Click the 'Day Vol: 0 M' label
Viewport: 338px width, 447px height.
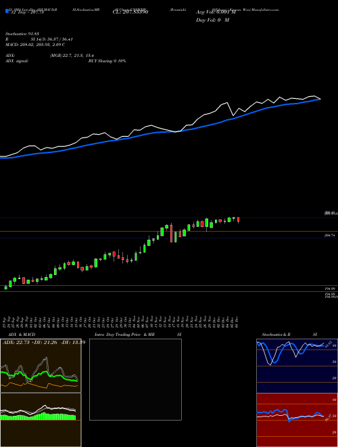coord(212,20)
